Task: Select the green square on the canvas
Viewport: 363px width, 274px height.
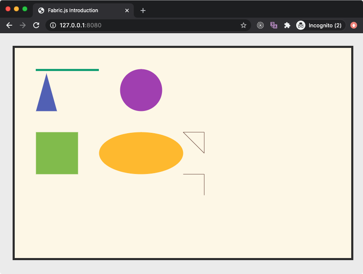Action: click(x=57, y=153)
